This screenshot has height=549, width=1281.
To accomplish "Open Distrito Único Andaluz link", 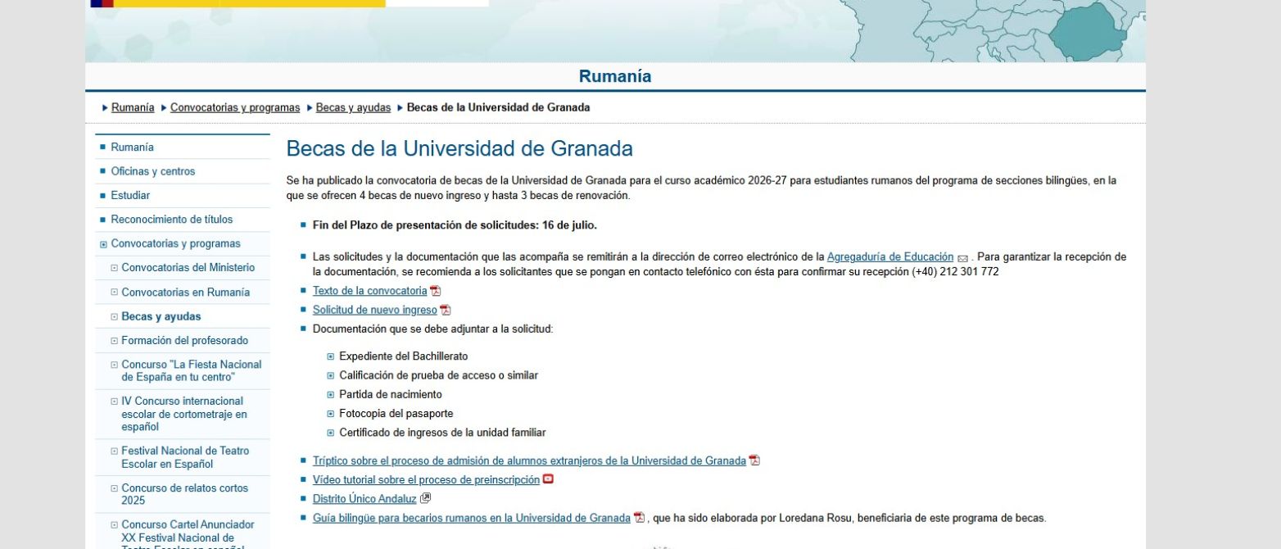I will (364, 498).
